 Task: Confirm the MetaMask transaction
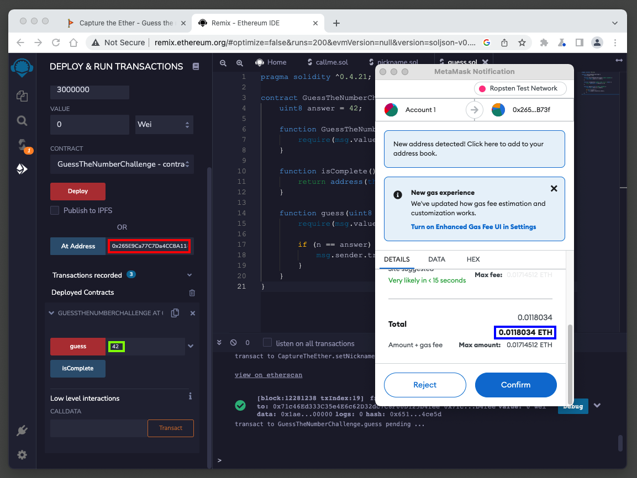[x=515, y=385]
